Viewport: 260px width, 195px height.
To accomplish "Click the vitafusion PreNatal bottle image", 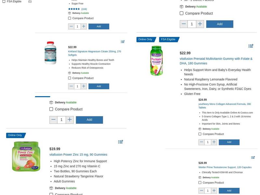I will (156, 61).
